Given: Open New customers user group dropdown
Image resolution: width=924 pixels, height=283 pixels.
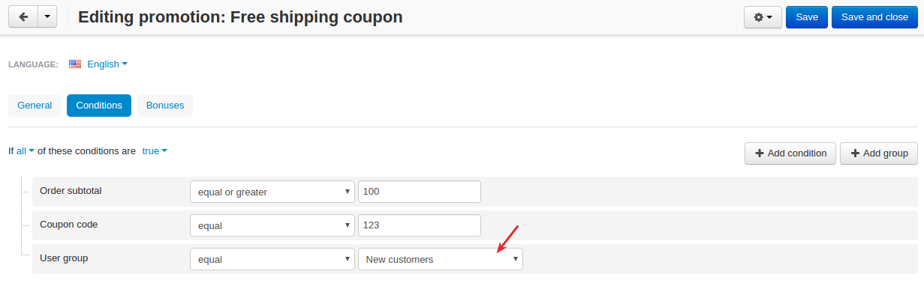Looking at the screenshot, I should 441,259.
